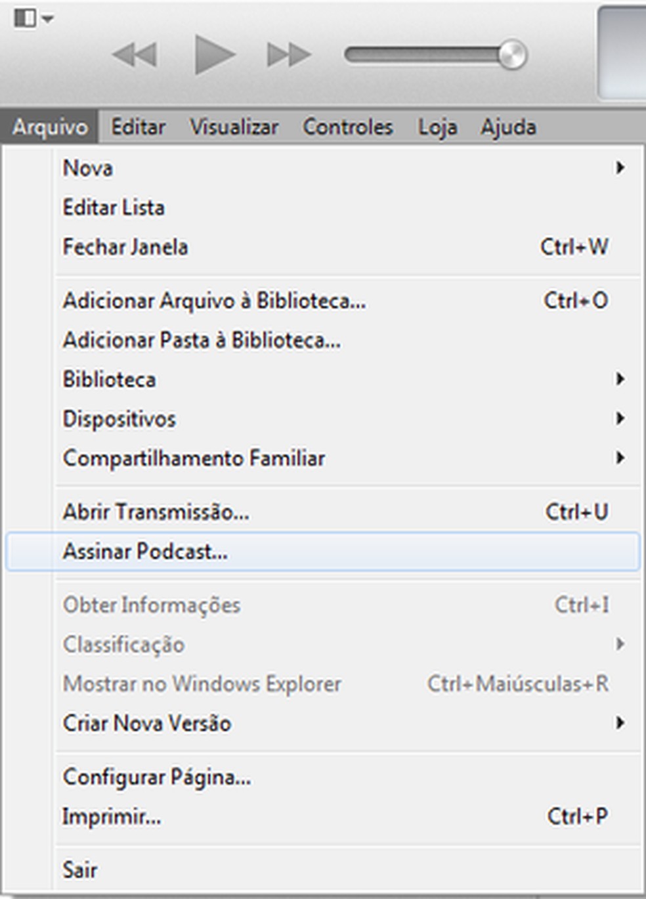
Task: Choose Abrir Transmissão from the menu
Action: [x=156, y=512]
